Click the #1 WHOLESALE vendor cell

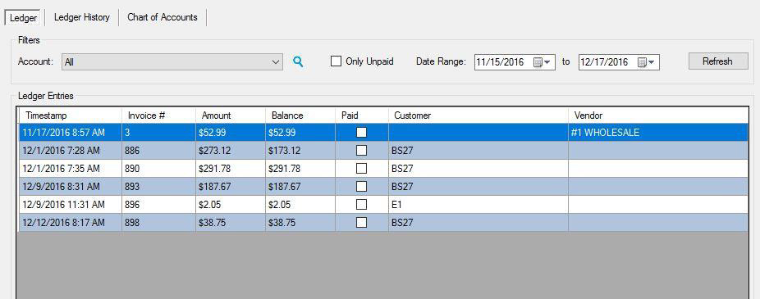(658, 132)
